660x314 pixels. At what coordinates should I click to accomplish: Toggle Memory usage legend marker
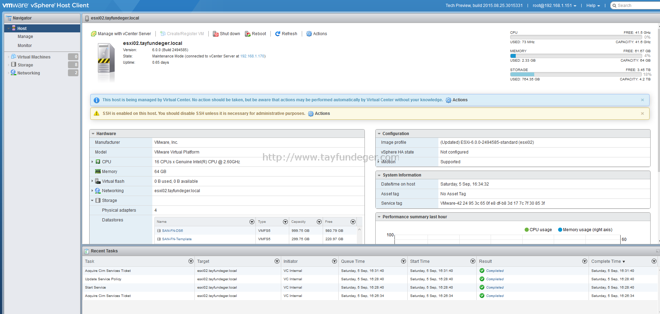tap(560, 230)
